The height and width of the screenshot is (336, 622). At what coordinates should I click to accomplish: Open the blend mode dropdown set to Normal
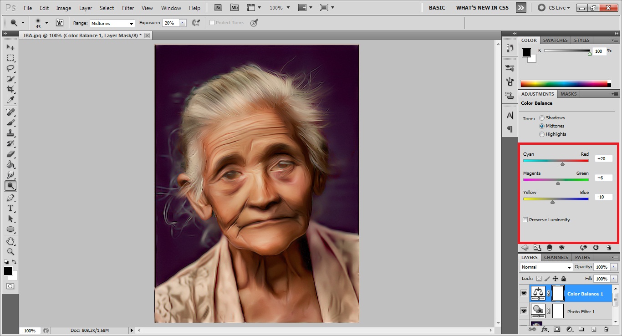546,267
